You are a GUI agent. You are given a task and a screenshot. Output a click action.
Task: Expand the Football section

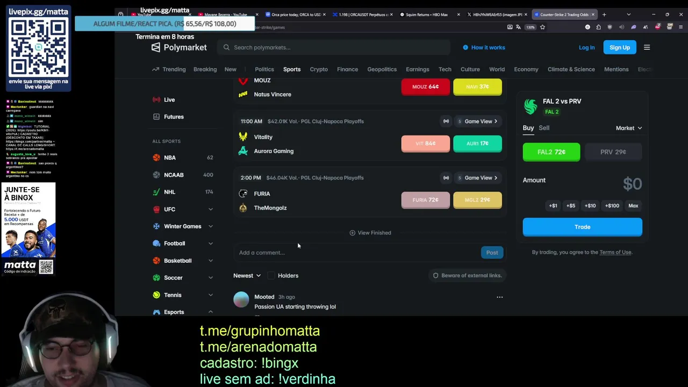pyautogui.click(x=210, y=243)
